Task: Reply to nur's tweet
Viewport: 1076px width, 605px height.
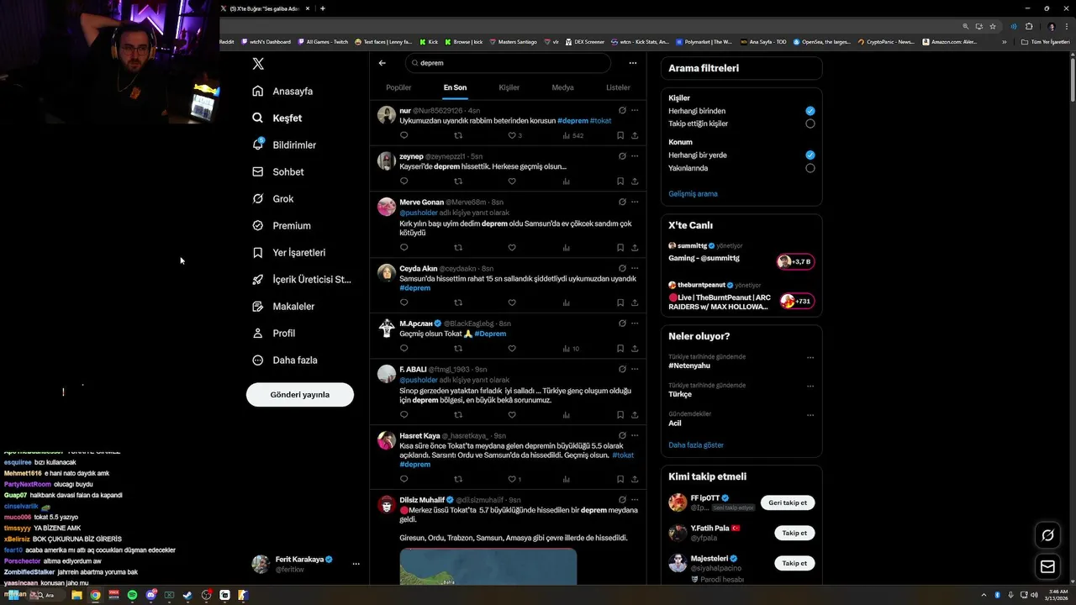Action: click(403, 135)
